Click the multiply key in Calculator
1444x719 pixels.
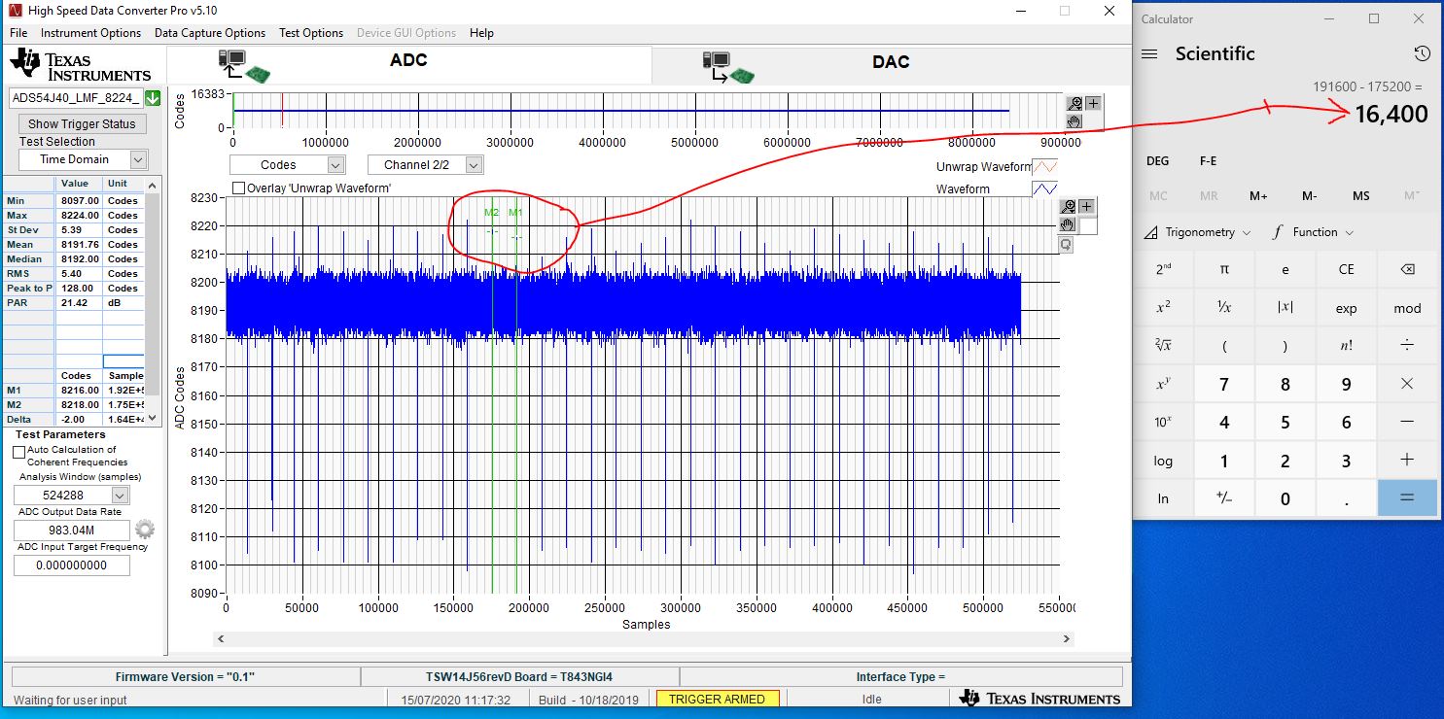click(x=1407, y=384)
